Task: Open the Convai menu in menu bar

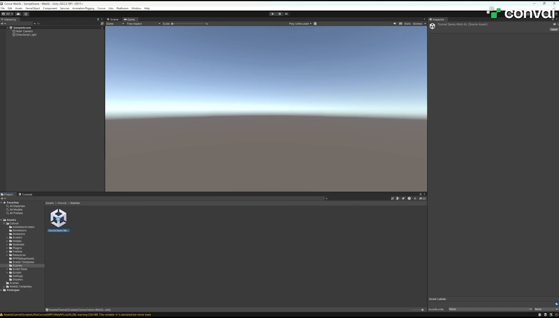Action: tap(101, 8)
